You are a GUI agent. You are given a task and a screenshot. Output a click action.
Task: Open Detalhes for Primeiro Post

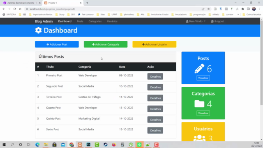click(155, 76)
